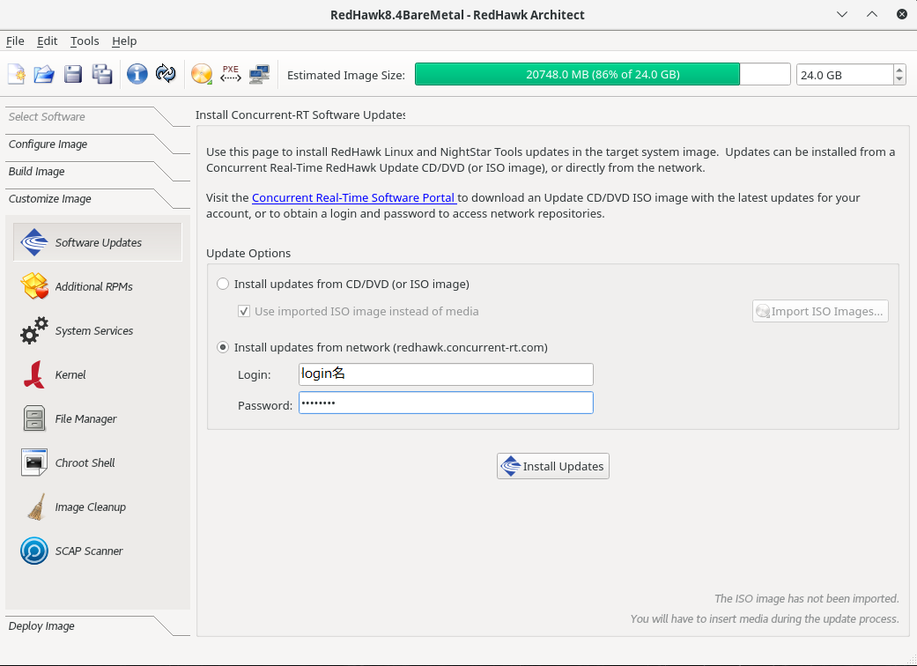
Task: Click "The ISO image has not been imported." note
Action: coord(807,599)
